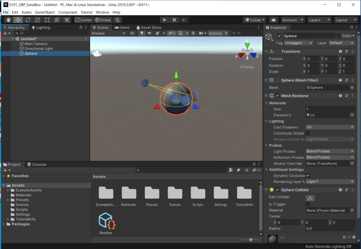The width and height of the screenshot is (361, 249).
Task: Open the Layers dropdown in toolbar
Action: [x=319, y=20]
